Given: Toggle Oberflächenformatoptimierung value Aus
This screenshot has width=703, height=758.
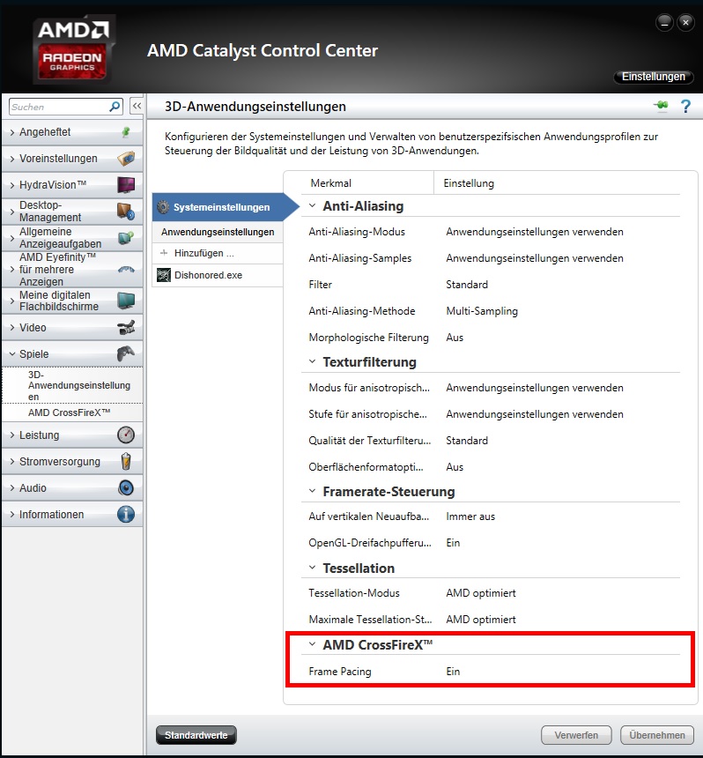Looking at the screenshot, I should click(x=455, y=467).
